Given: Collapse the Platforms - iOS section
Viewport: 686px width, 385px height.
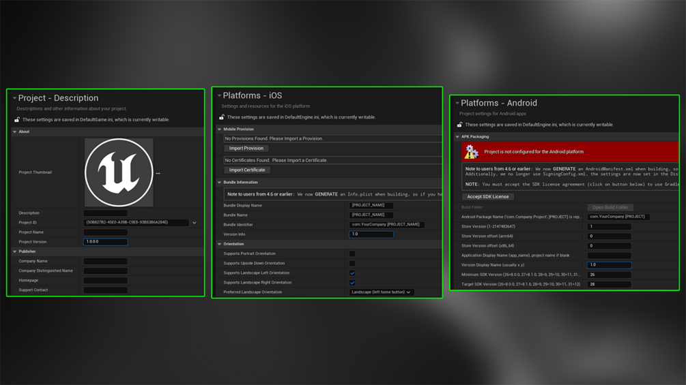Looking at the screenshot, I should click(x=219, y=95).
